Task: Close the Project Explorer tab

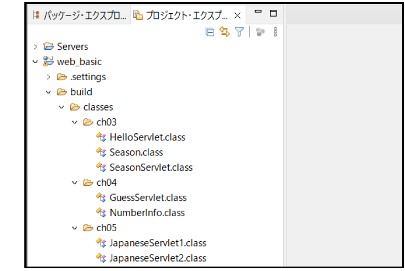Action: 237,16
